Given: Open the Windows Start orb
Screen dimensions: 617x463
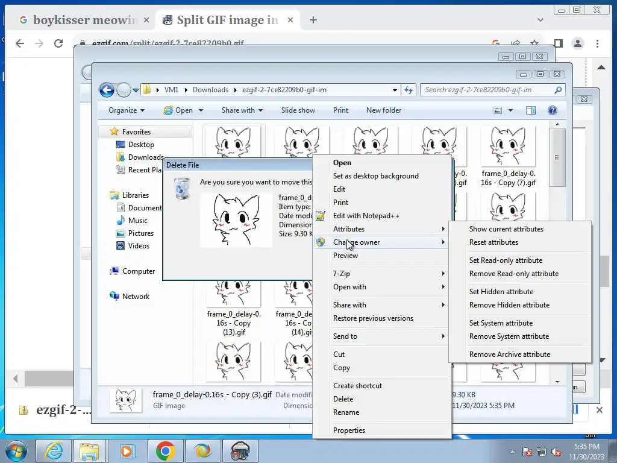Looking at the screenshot, I should (16, 451).
